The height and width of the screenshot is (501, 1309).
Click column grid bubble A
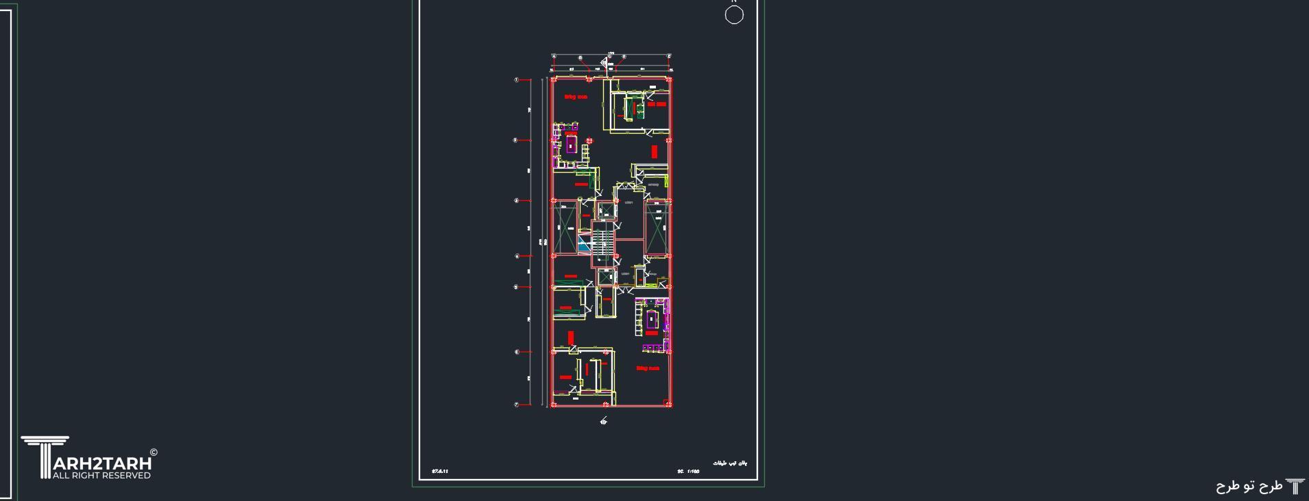(554, 56)
